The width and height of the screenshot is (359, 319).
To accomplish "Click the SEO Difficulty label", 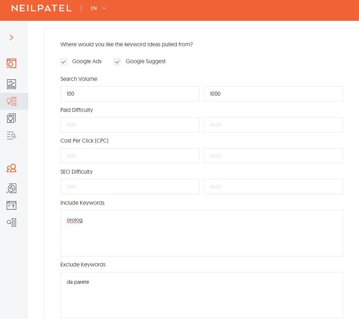I will 76,172.
